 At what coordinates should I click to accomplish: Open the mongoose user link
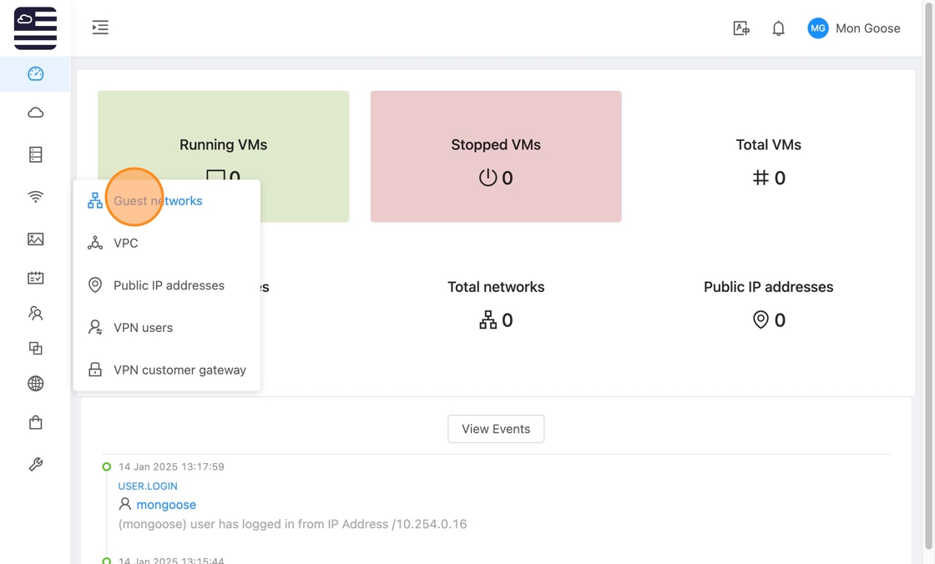[166, 505]
